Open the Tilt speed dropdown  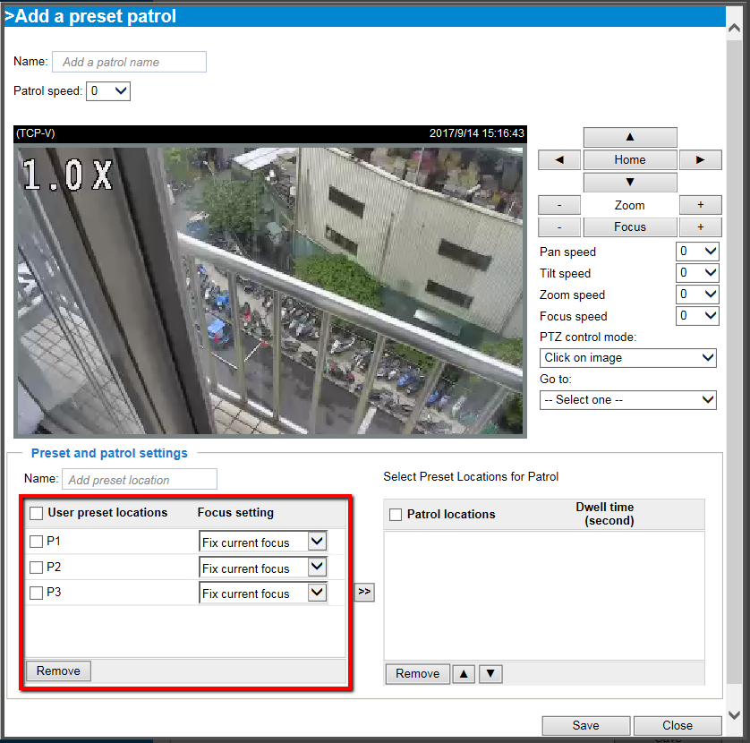(x=697, y=272)
